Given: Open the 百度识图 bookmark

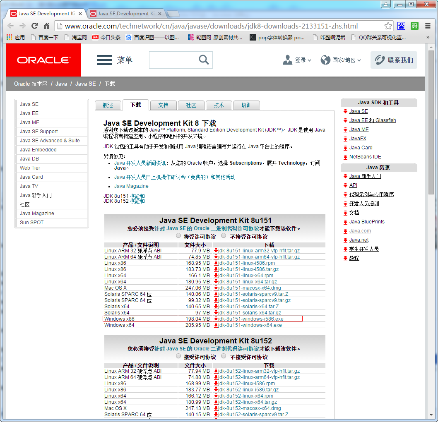Looking at the screenshot, I should coord(152,37).
